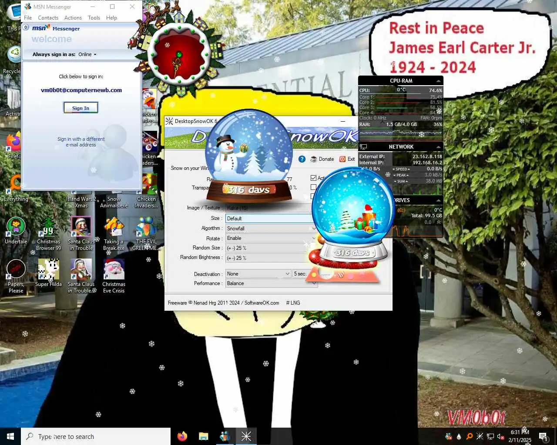
Task: Open the Christmas Eve Crisis shortcut
Action: click(114, 276)
